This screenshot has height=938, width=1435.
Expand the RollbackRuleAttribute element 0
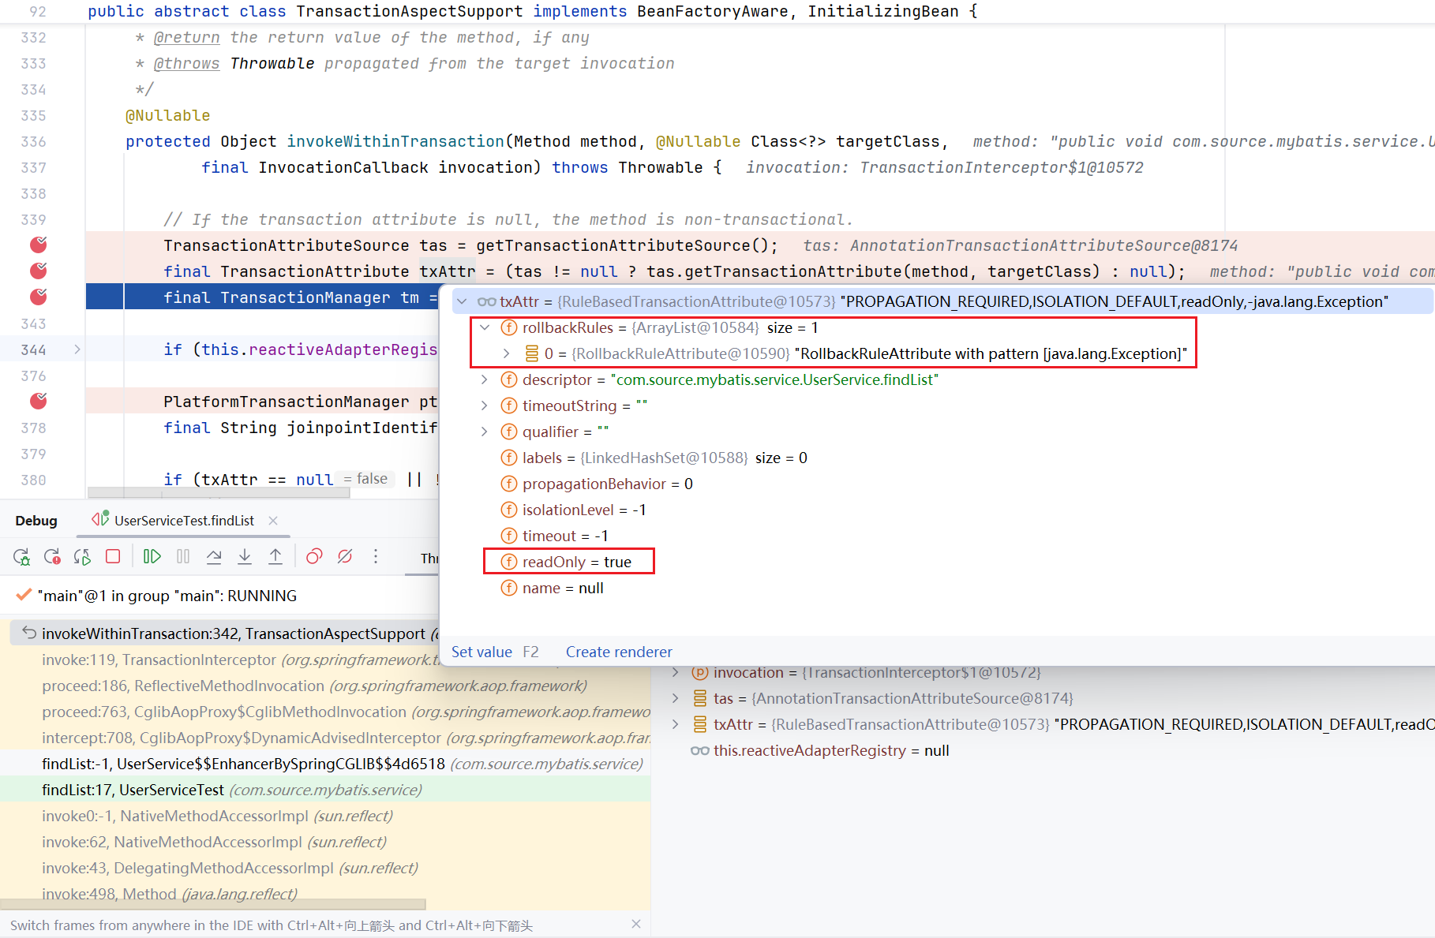(x=507, y=353)
